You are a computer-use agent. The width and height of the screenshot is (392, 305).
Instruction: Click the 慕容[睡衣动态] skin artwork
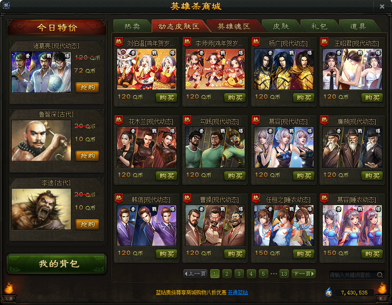click(x=352, y=226)
